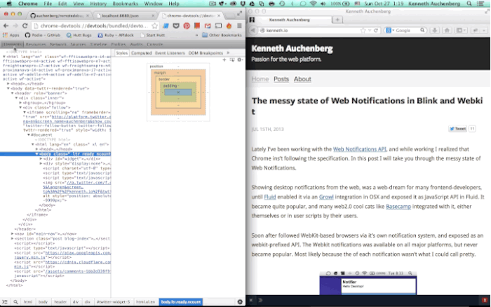Open the Web Notifications API link
The image size is (491, 307).
[359, 149]
